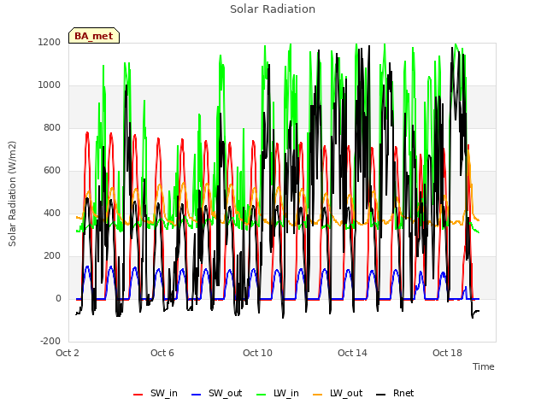Click the 1200 y-axis tick label
Image resolution: width=547 pixels, height=410 pixels.
(50, 42)
